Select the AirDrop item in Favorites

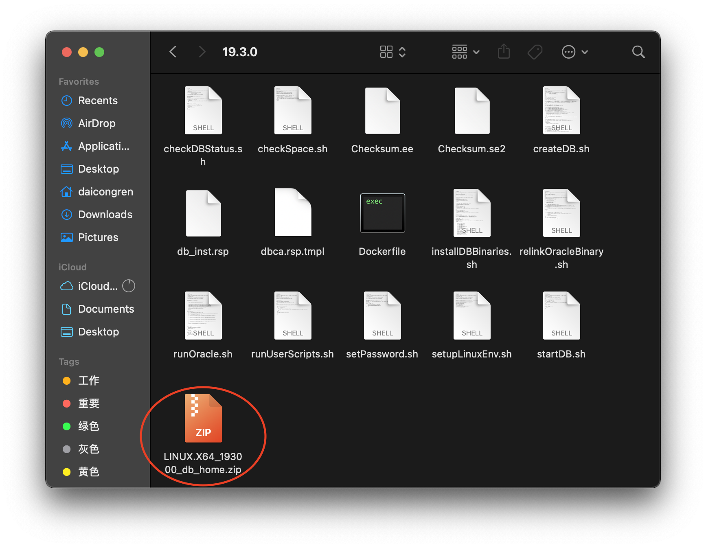click(96, 123)
